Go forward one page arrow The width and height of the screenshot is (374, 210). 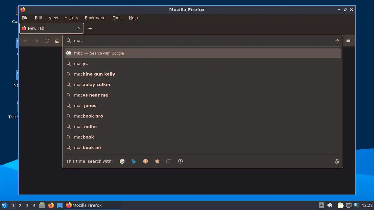[x=36, y=41]
